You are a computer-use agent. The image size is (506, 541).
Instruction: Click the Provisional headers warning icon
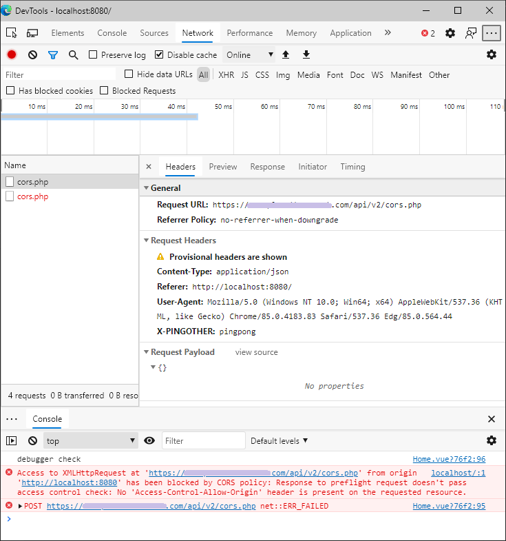(160, 256)
